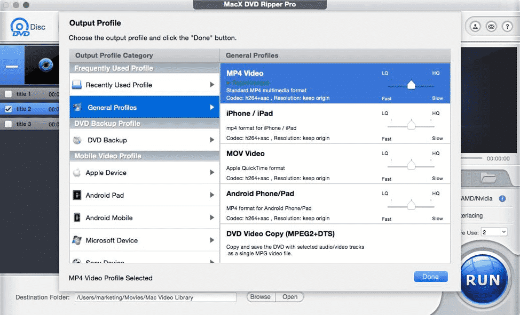The height and width of the screenshot is (315, 520).
Task: Click the Browse destination folder button
Action: 260,297
